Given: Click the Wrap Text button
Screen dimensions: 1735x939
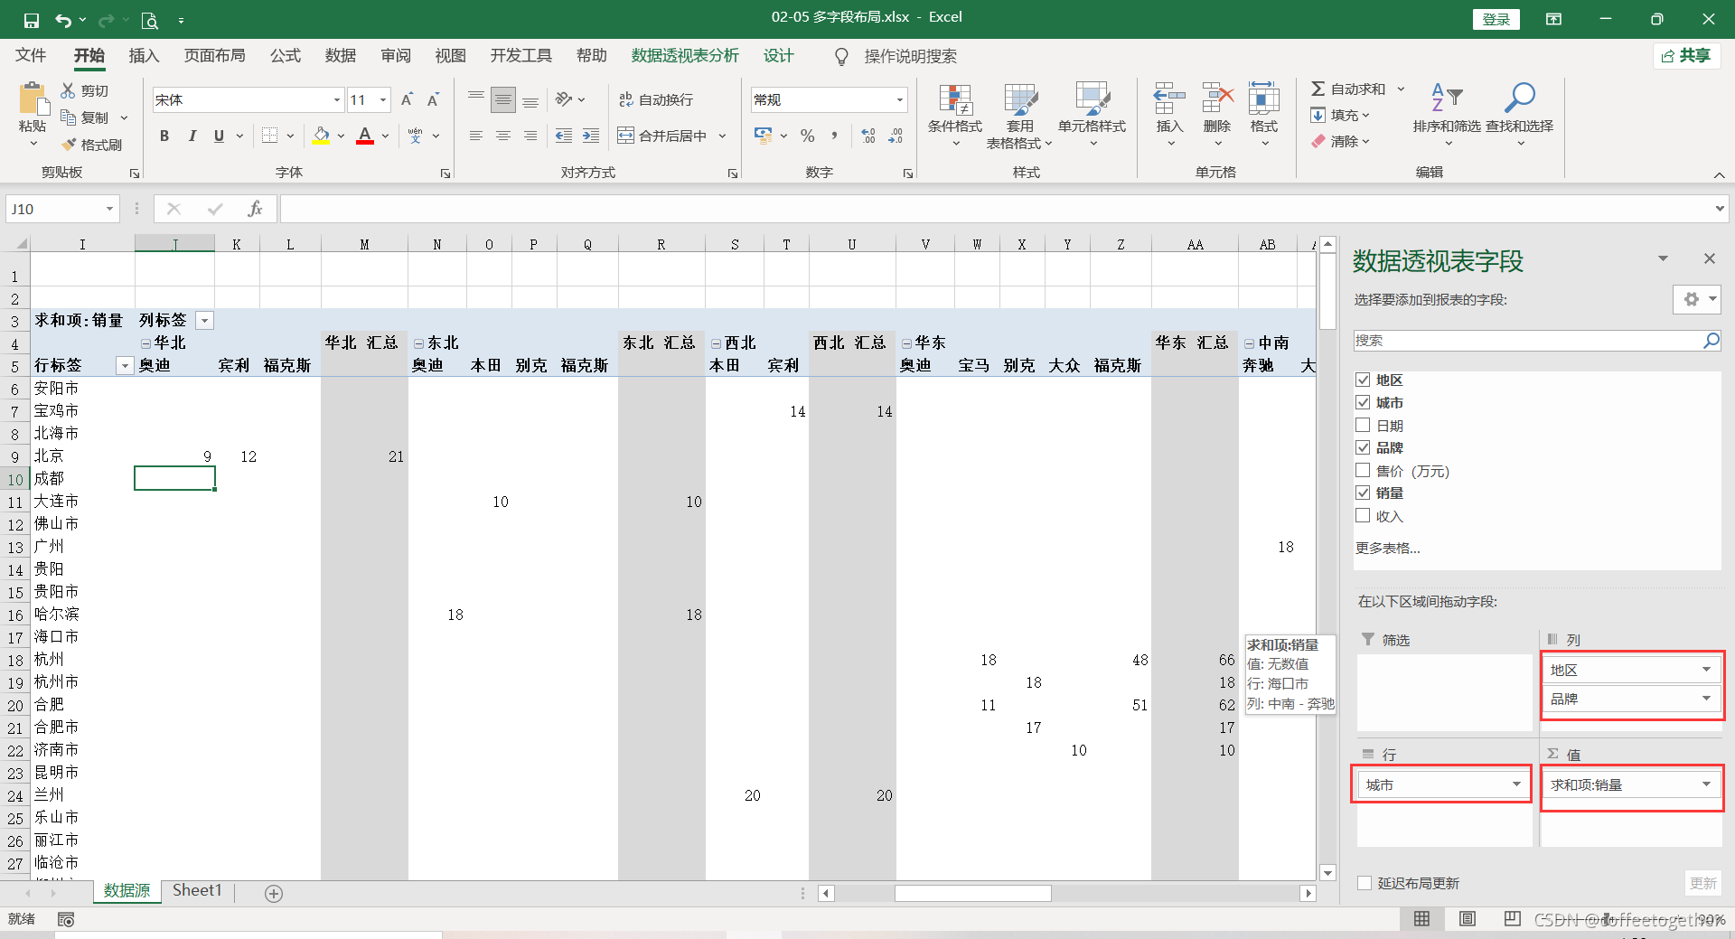Looking at the screenshot, I should pyautogui.click(x=656, y=99).
